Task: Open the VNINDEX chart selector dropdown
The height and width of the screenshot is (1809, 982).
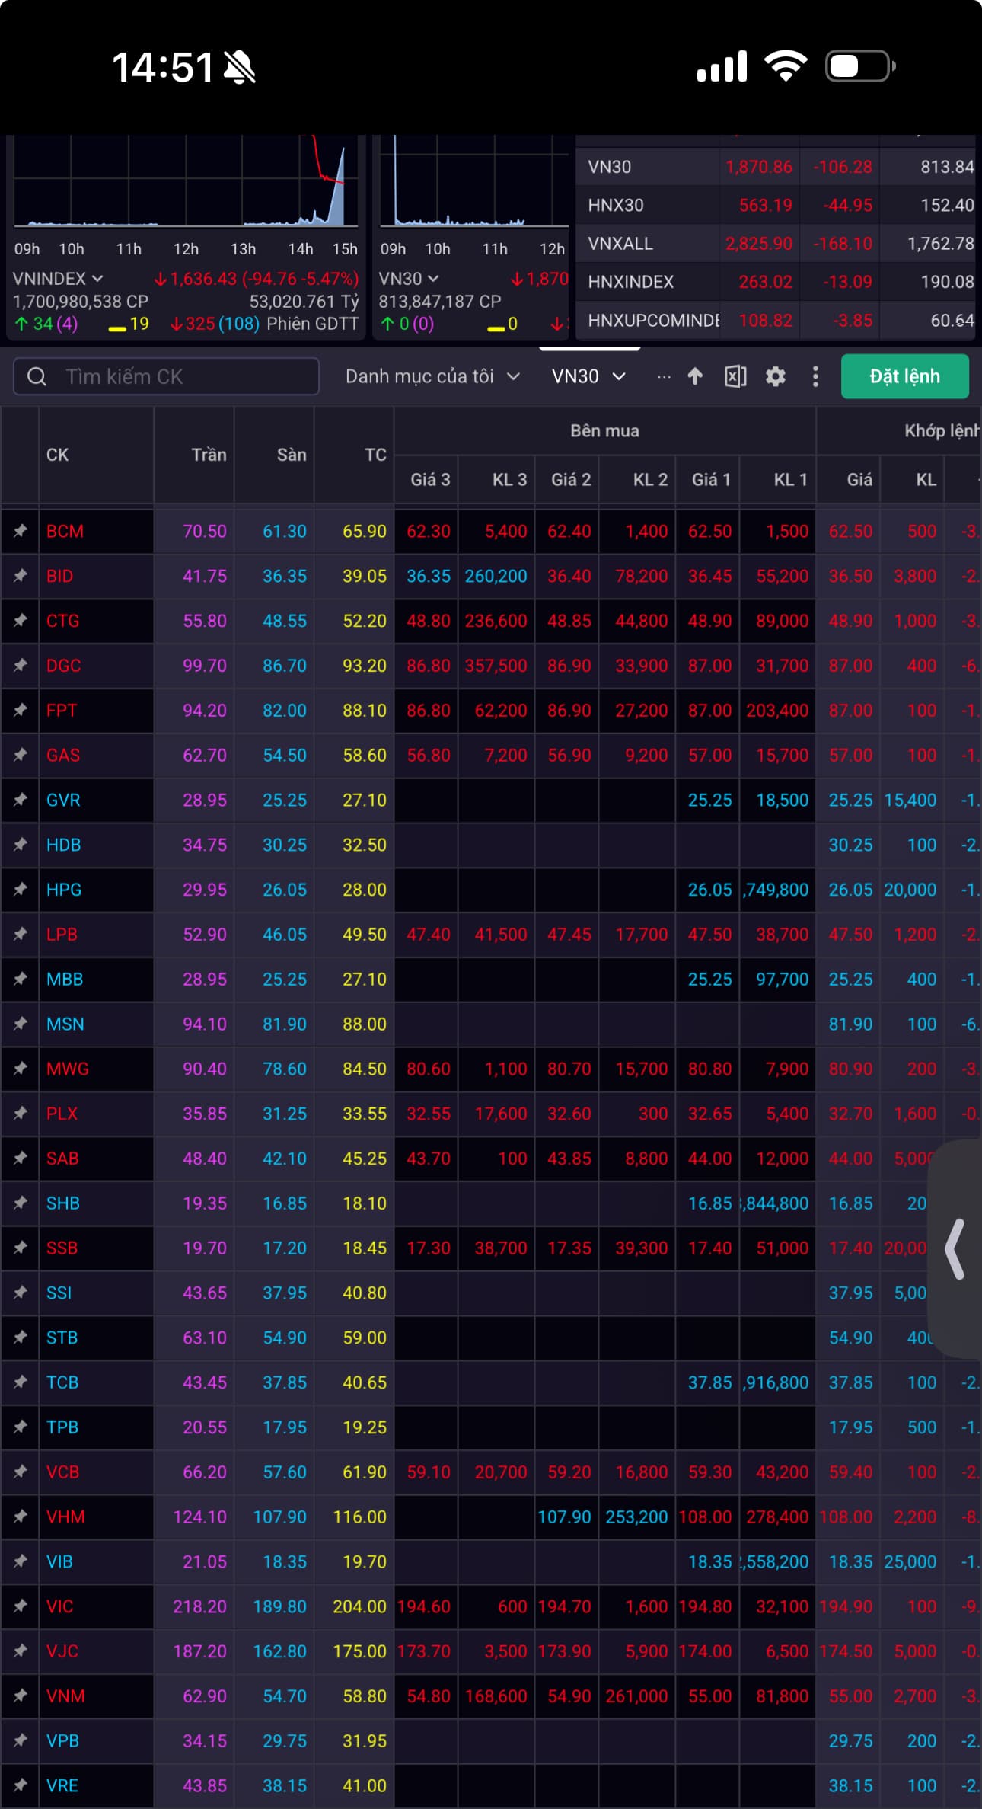Action: click(58, 279)
